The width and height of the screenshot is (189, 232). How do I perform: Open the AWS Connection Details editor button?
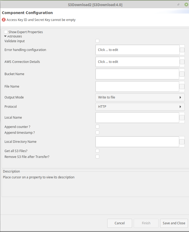click(182, 62)
